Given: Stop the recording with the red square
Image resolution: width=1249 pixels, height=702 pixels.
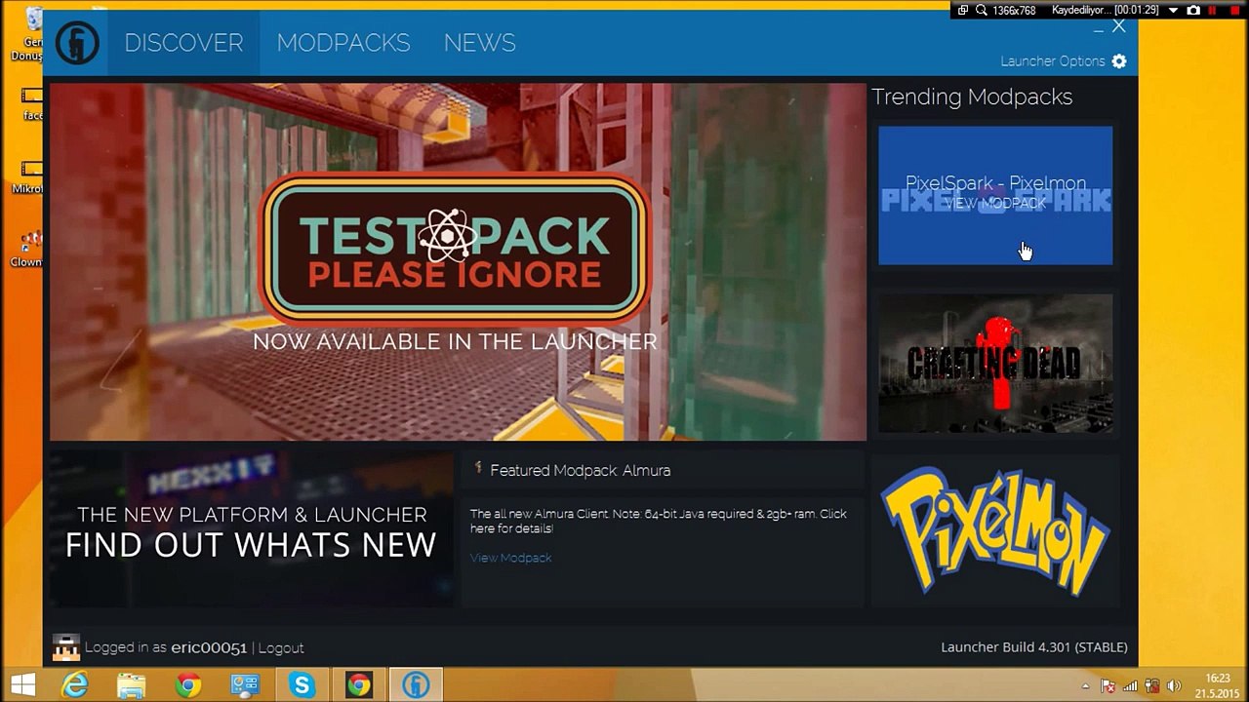Looking at the screenshot, I should point(1233,10).
